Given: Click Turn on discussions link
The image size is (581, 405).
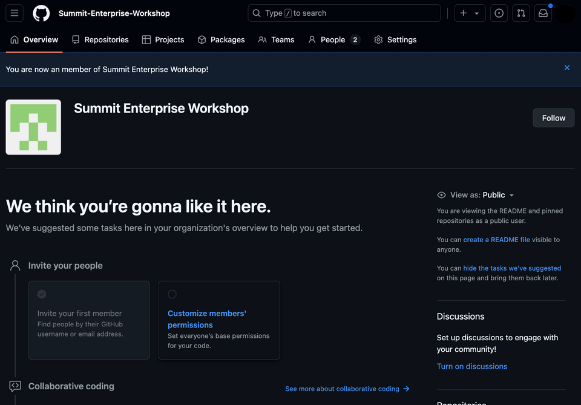Looking at the screenshot, I should [x=472, y=366].
